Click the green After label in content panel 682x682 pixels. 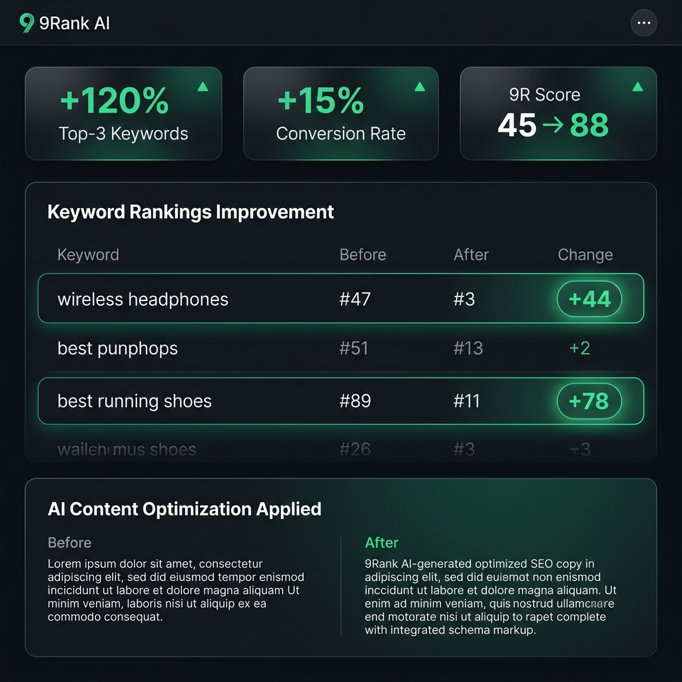tap(382, 543)
